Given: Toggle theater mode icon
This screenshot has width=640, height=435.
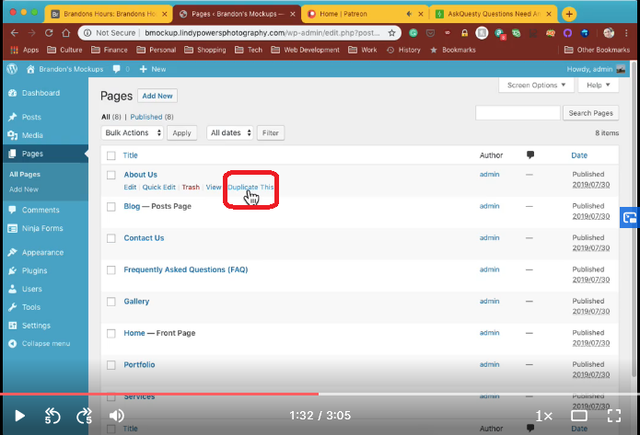Looking at the screenshot, I should point(579,416).
